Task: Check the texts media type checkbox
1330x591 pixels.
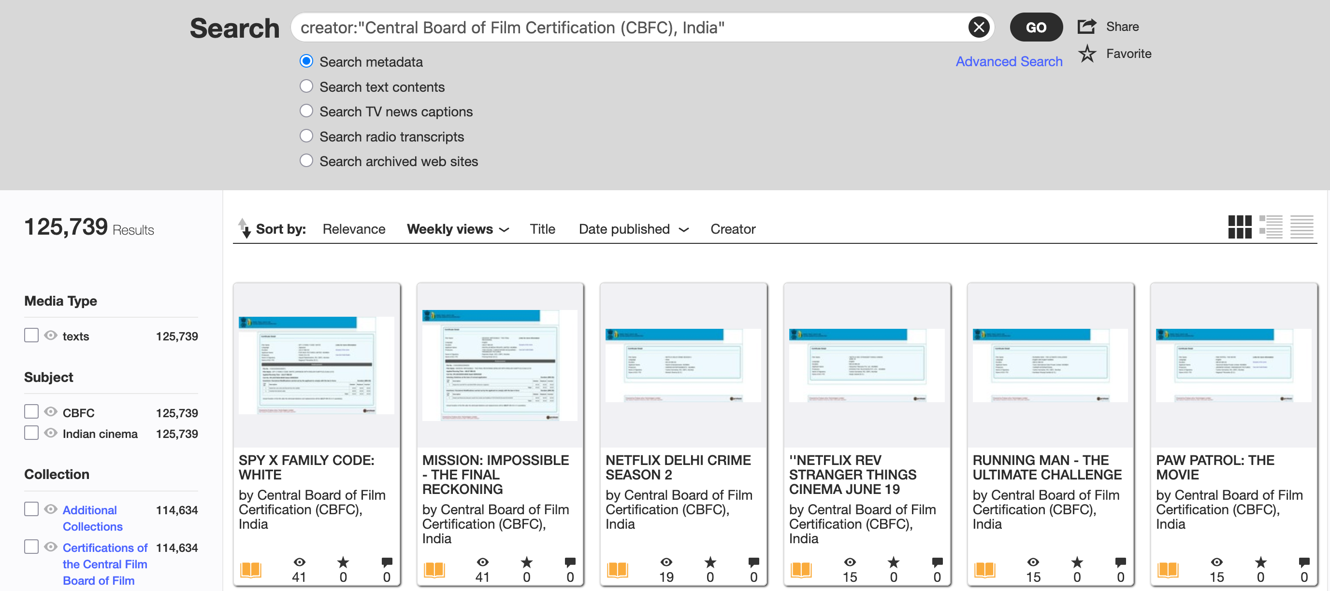Action: 31,336
